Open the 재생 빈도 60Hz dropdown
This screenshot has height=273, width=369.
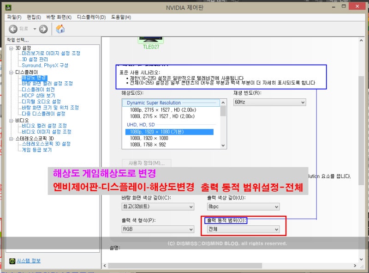(x=270, y=102)
